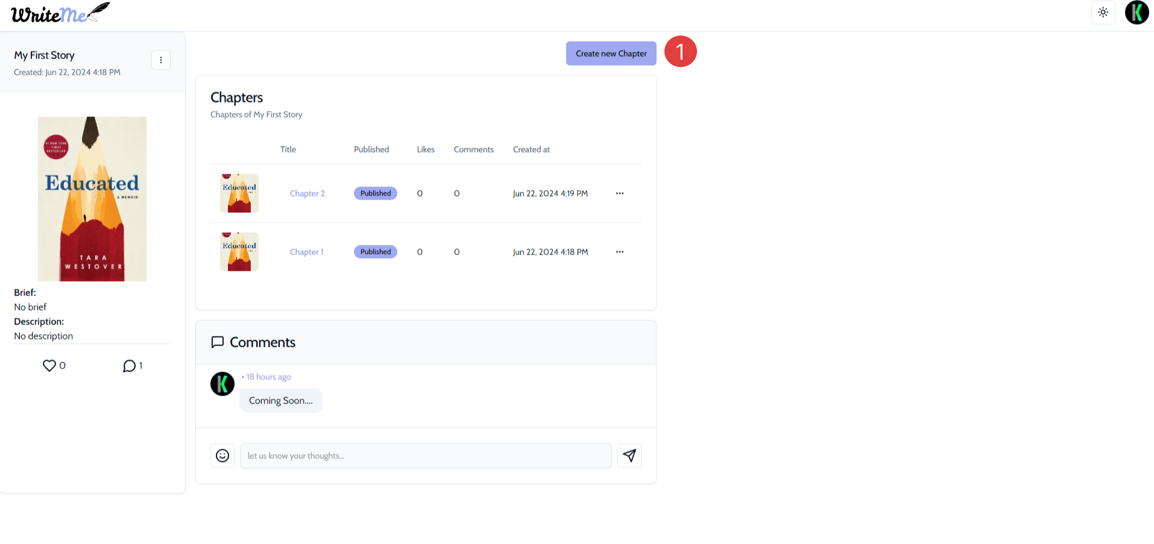The image size is (1154, 544).
Task: Open the emoji picker
Action: (222, 456)
